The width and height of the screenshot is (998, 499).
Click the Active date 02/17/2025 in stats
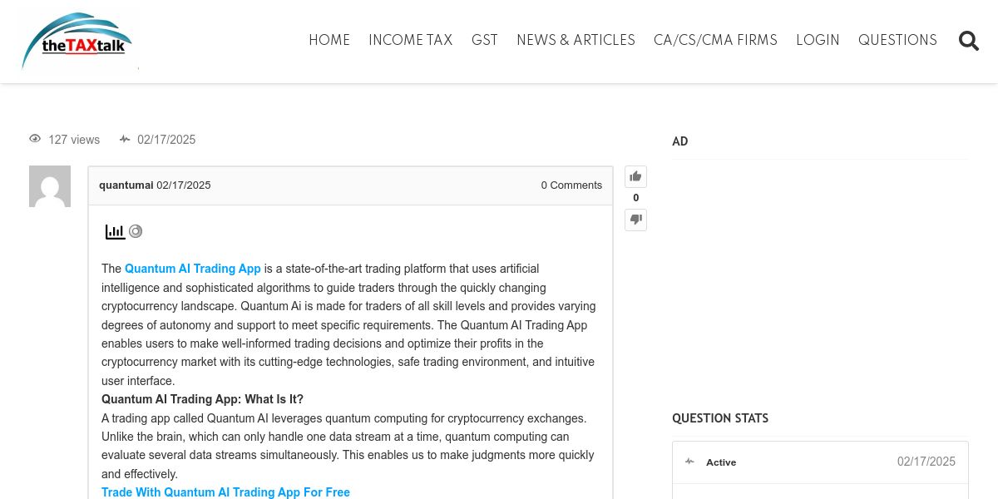[926, 462]
